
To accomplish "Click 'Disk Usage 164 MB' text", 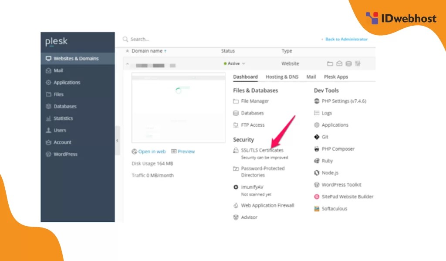I will [x=152, y=164].
